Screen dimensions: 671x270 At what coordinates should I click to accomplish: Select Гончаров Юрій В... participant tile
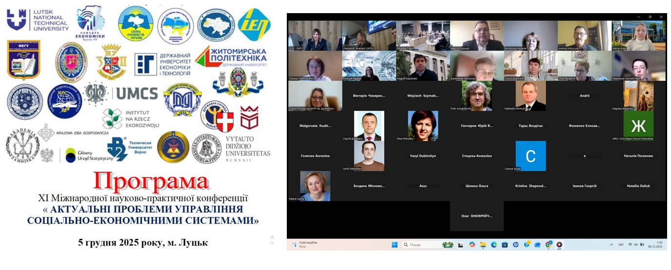click(476, 126)
